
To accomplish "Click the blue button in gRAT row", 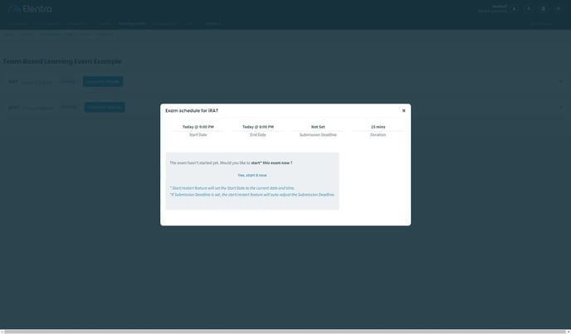I will coord(105,107).
